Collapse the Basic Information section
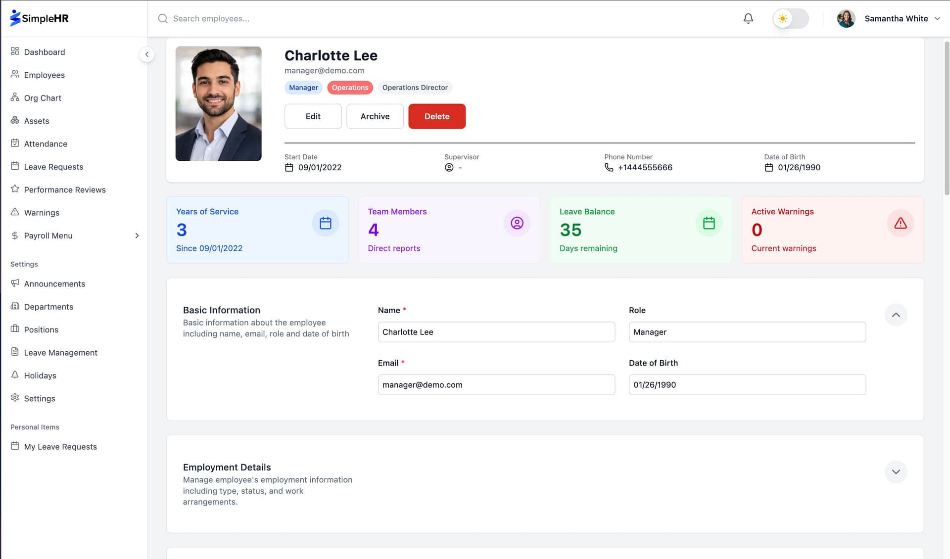The height and width of the screenshot is (559, 950). pos(896,315)
